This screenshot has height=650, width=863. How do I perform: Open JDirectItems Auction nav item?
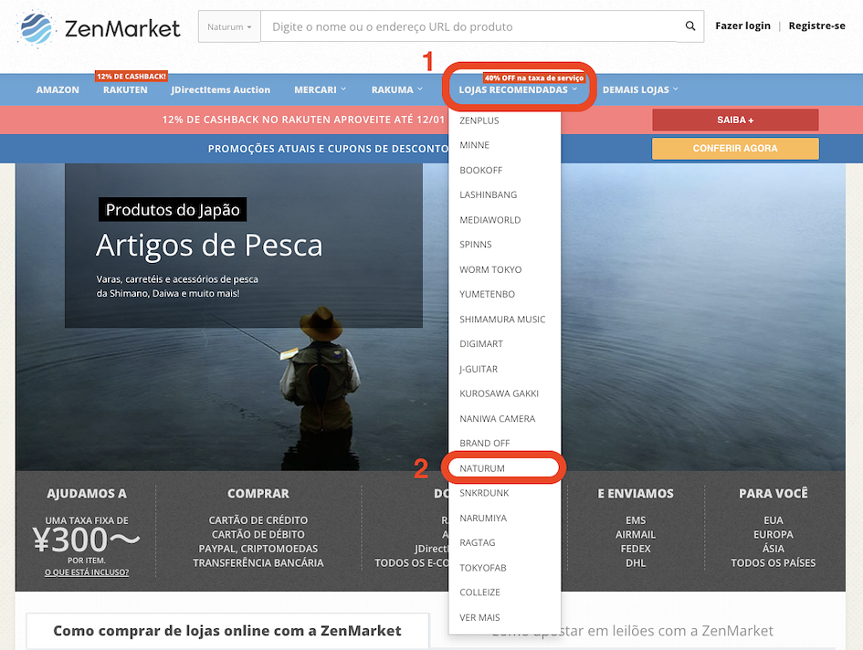[220, 89]
